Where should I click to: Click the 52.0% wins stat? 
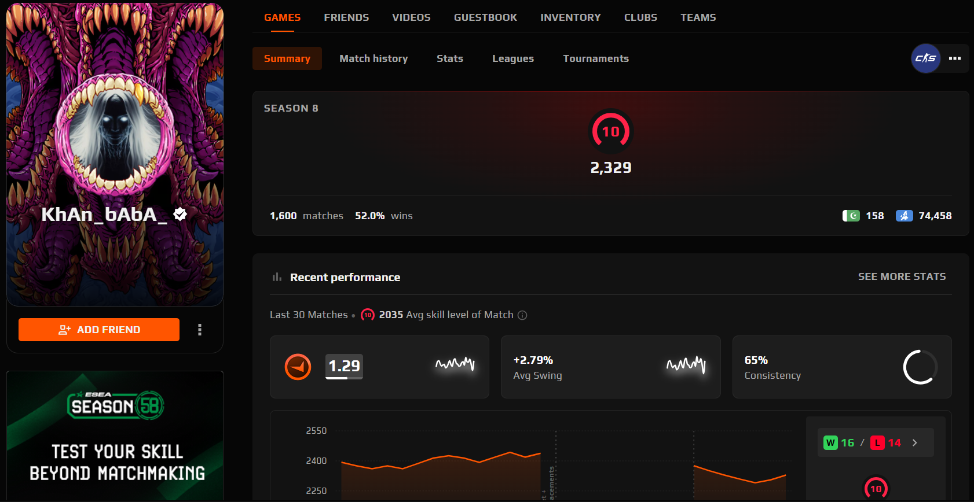point(384,216)
